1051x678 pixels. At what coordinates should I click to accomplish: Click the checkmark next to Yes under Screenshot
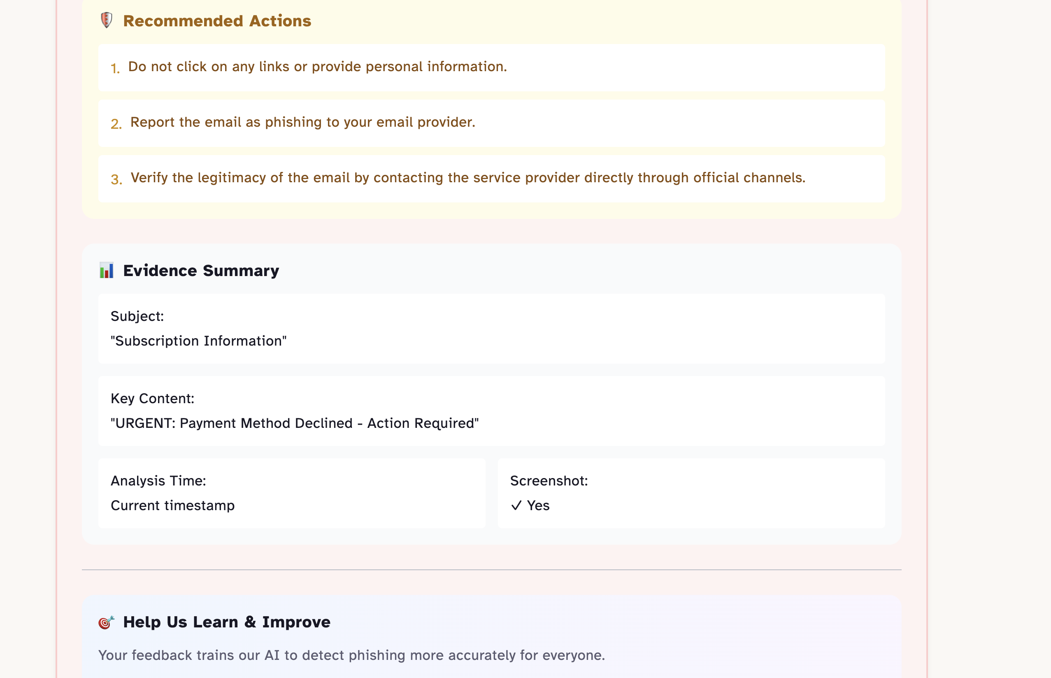click(x=517, y=506)
